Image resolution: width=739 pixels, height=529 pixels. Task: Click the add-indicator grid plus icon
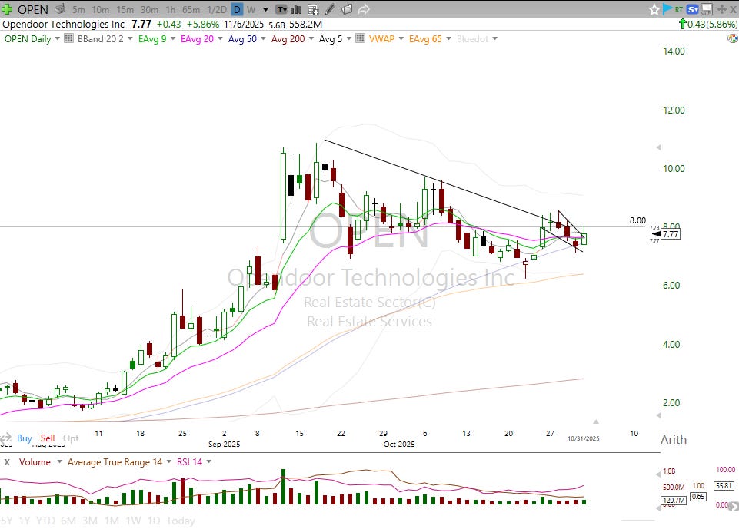pos(313,9)
